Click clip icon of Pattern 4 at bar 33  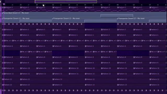coord(53,35)
